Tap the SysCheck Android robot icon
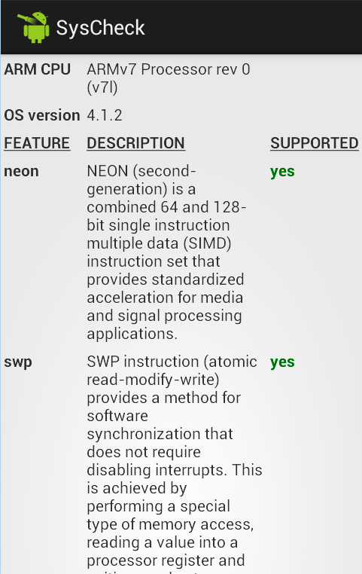 click(x=33, y=27)
